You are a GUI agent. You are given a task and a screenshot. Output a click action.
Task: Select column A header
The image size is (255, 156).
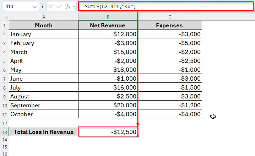[43, 17]
